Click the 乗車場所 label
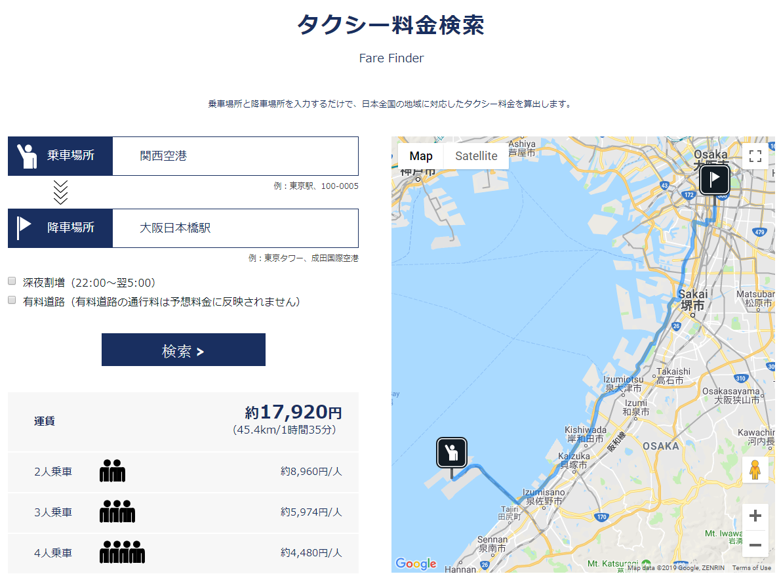 coord(71,155)
